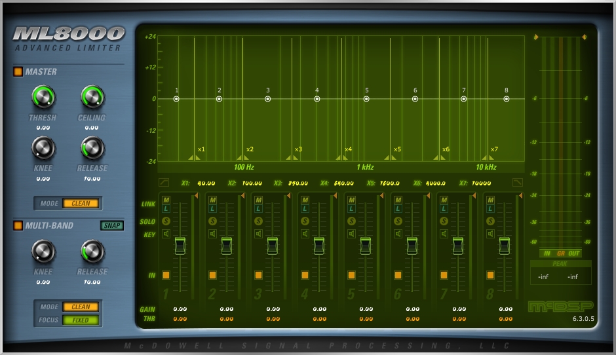Toggle the Multi-Band section enable light
This screenshot has width=616, height=355.
(18, 225)
